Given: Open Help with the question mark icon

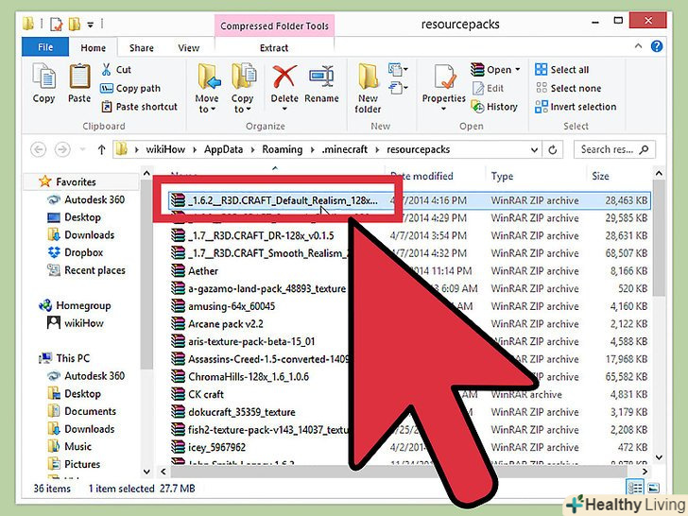Looking at the screenshot, I should click(657, 46).
